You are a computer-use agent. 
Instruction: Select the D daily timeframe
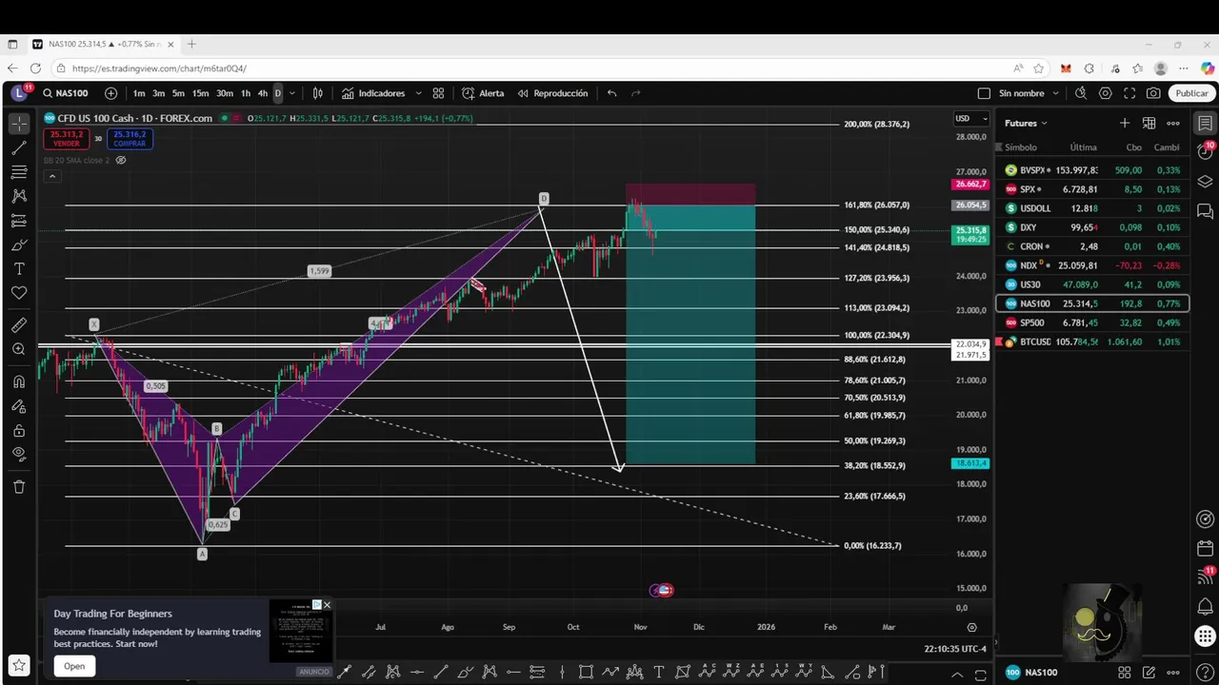pos(278,93)
